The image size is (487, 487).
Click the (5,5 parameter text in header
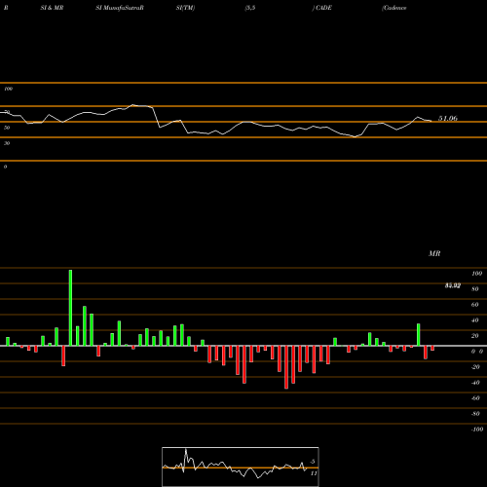250,8
